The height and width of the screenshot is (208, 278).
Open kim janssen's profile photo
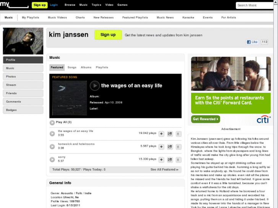[23, 41]
